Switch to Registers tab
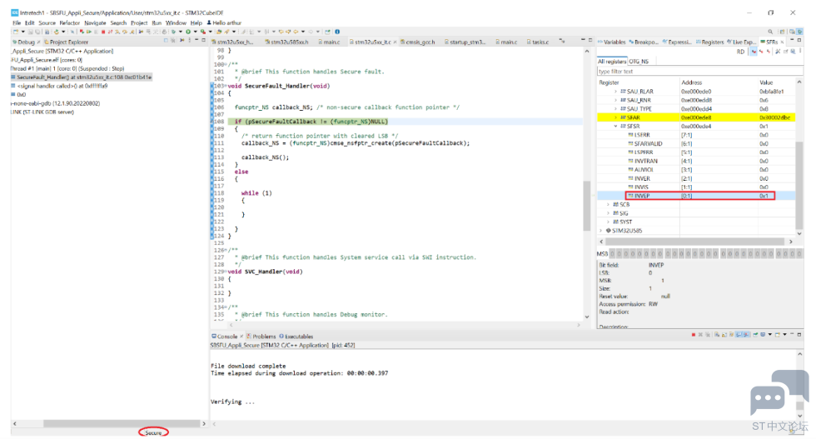 [709, 42]
